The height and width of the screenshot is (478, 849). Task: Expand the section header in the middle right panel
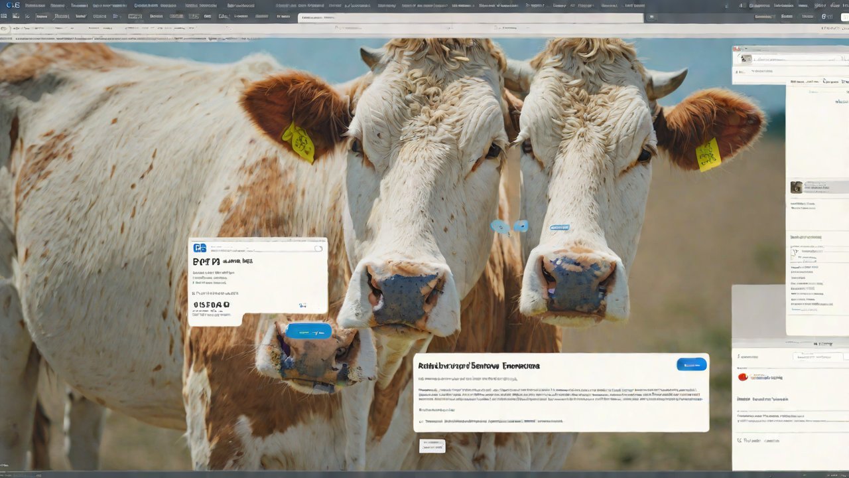point(806,237)
